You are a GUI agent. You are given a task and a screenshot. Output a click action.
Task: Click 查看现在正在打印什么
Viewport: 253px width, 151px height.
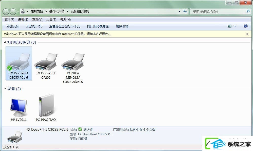coord(64,26)
